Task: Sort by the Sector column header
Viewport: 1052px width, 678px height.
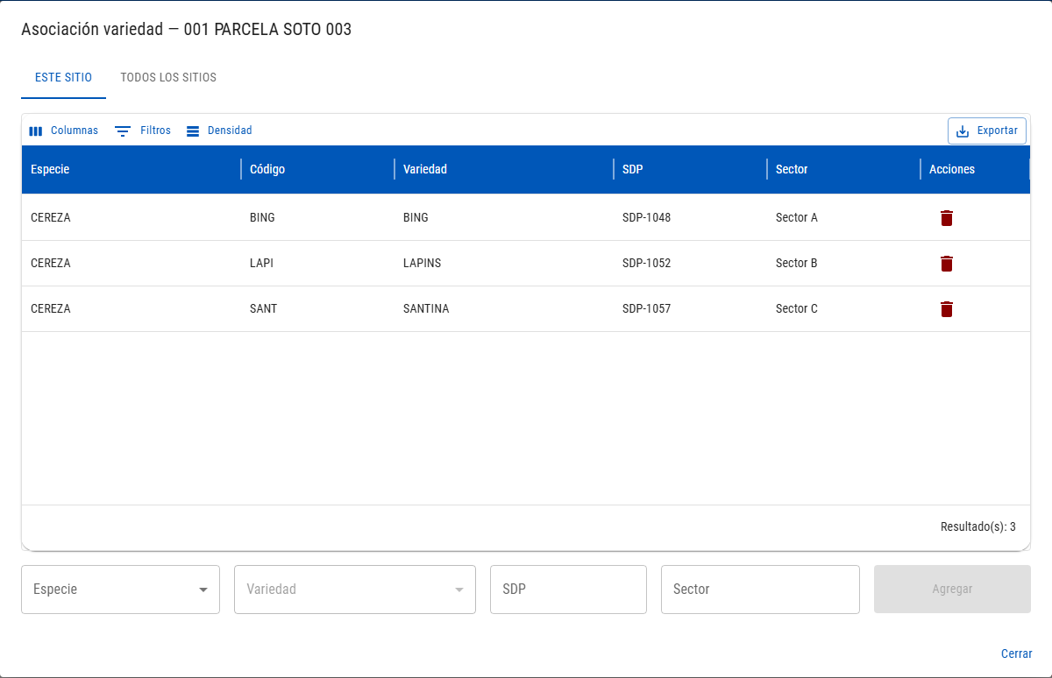Action: click(843, 169)
